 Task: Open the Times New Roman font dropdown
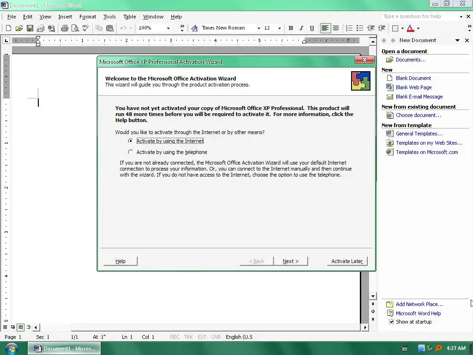[x=259, y=28]
